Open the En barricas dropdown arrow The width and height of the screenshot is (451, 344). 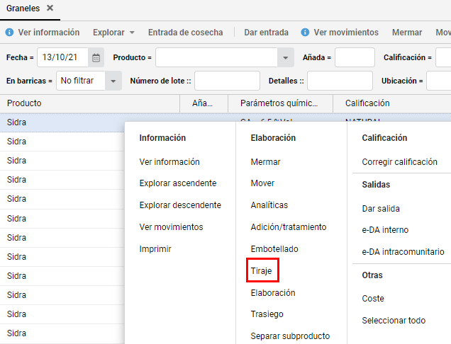pyautogui.click(x=113, y=81)
